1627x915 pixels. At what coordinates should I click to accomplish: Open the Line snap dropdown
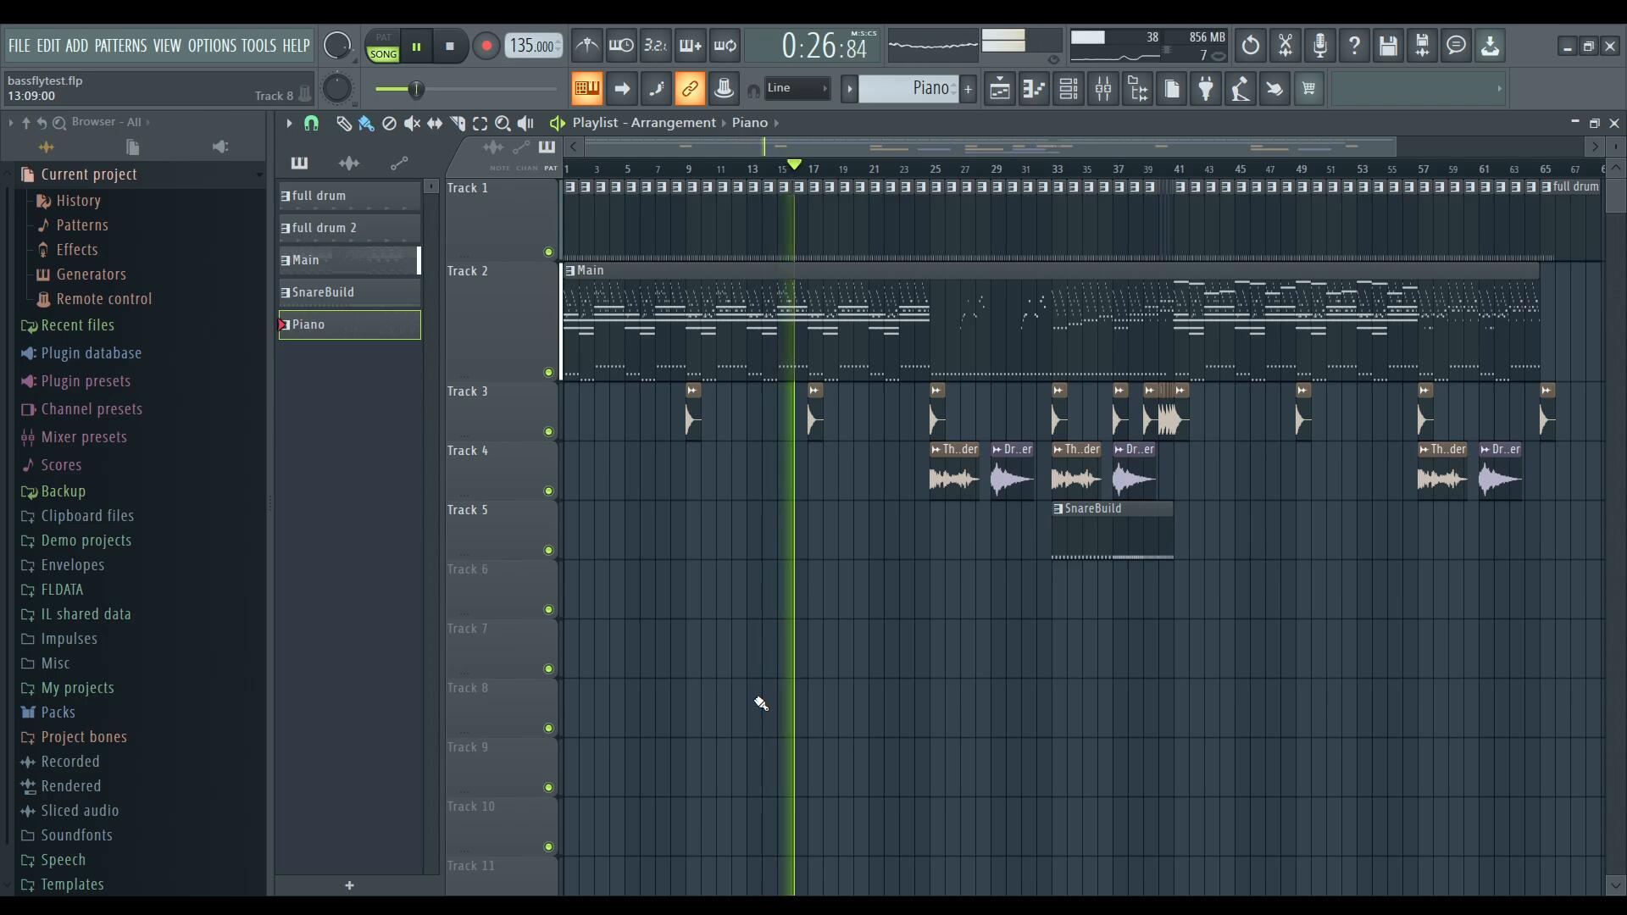tap(797, 88)
